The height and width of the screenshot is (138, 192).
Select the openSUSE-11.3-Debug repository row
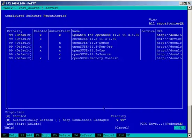tap(94, 43)
